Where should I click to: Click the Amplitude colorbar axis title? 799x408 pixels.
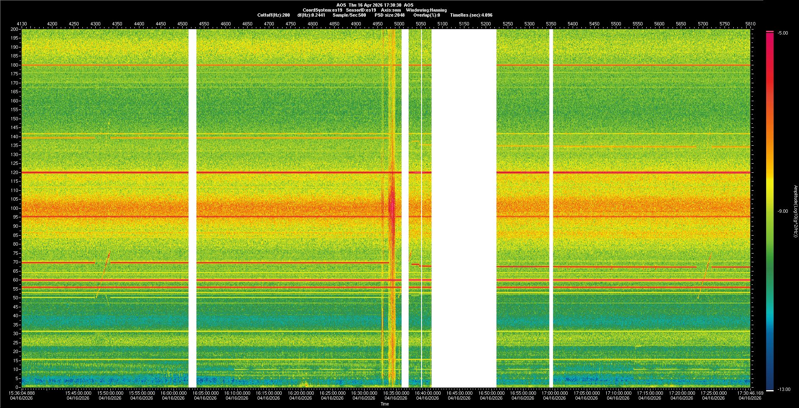(795, 211)
